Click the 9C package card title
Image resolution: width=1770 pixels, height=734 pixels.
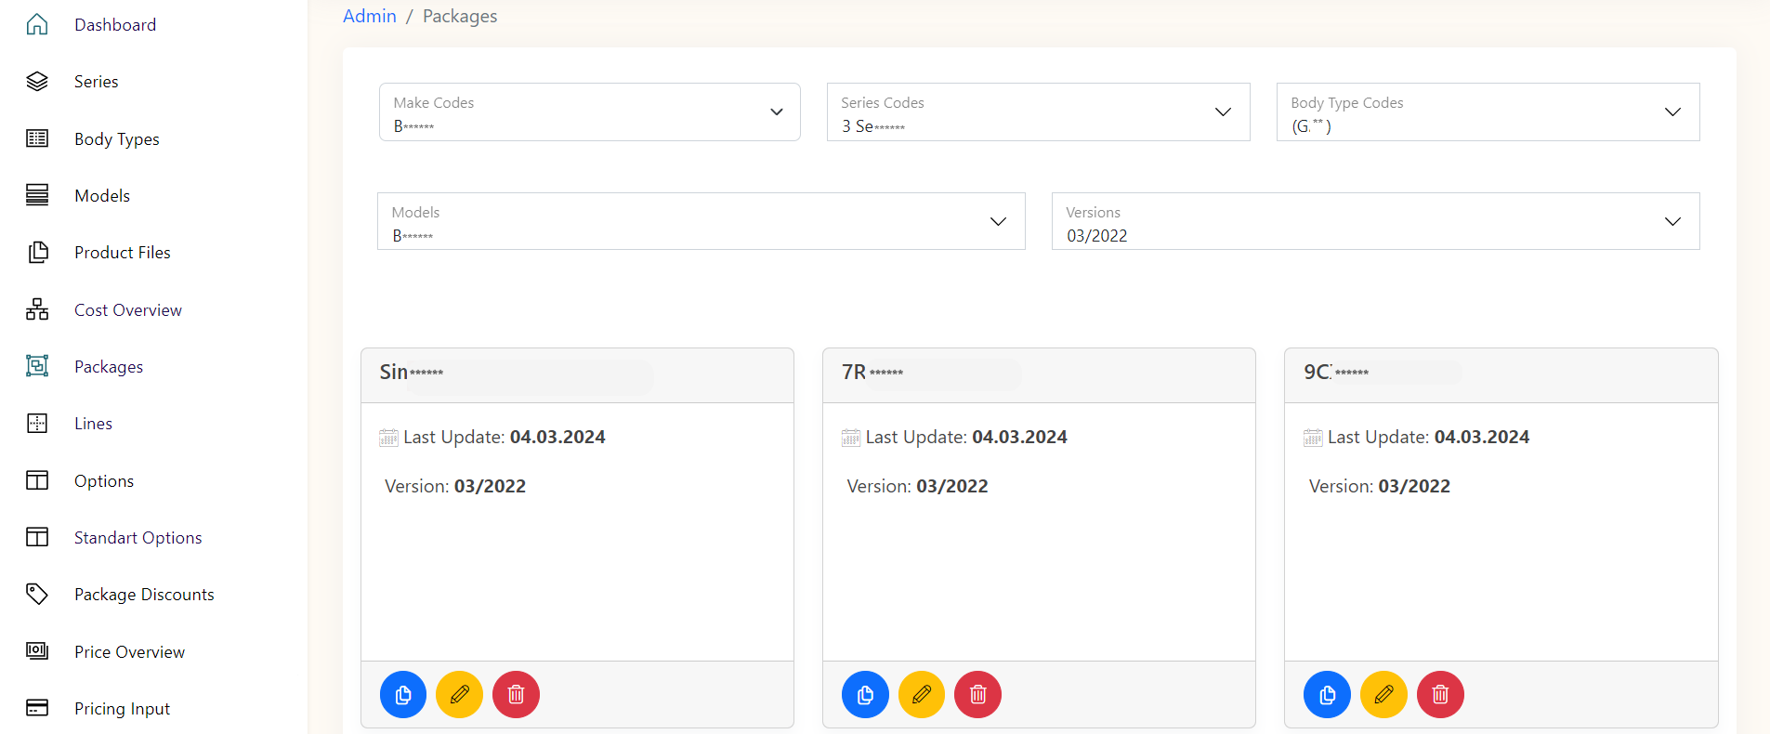(x=1336, y=372)
